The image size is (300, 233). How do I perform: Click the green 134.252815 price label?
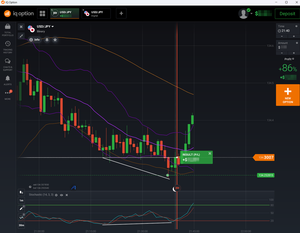click(266, 175)
